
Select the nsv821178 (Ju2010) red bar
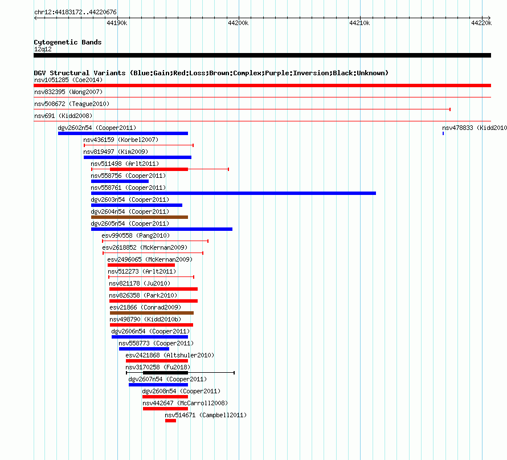[153, 289]
